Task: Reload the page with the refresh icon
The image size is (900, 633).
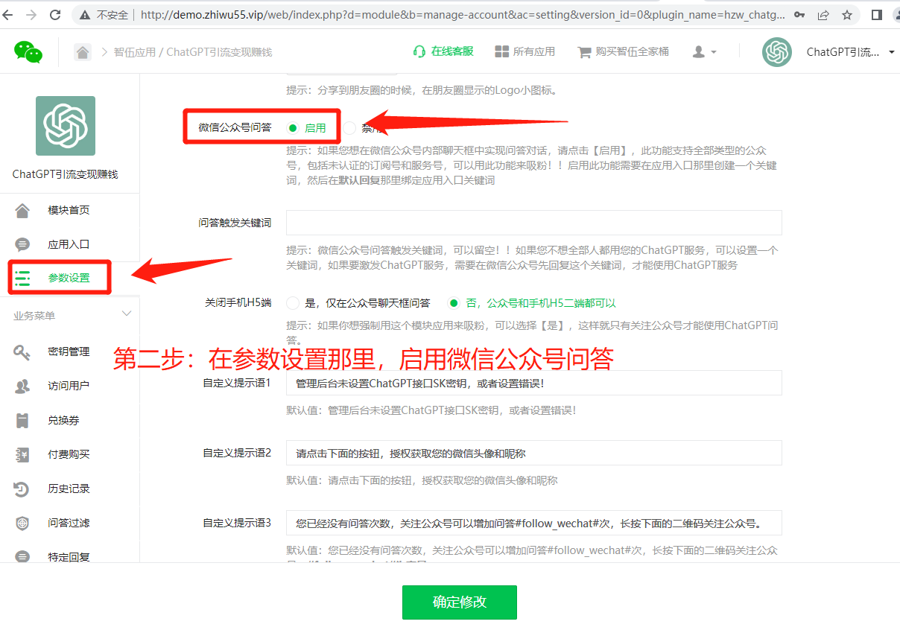Action: coord(55,15)
